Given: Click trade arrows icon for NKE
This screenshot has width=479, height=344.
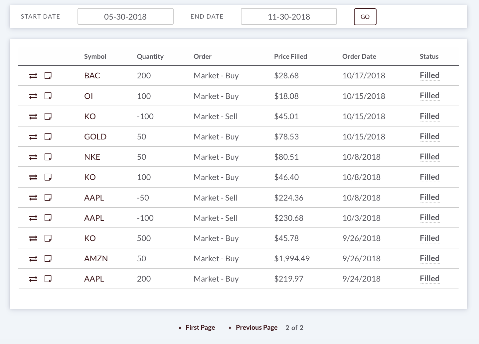Looking at the screenshot, I should [33, 157].
